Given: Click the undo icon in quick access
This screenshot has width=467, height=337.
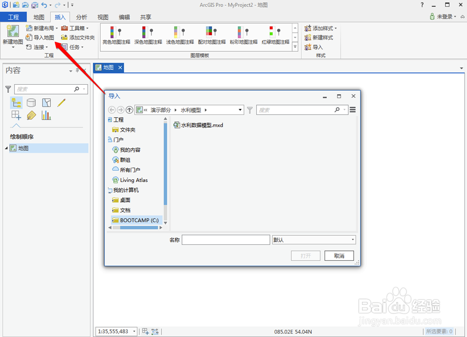Looking at the screenshot, I should [44, 5].
